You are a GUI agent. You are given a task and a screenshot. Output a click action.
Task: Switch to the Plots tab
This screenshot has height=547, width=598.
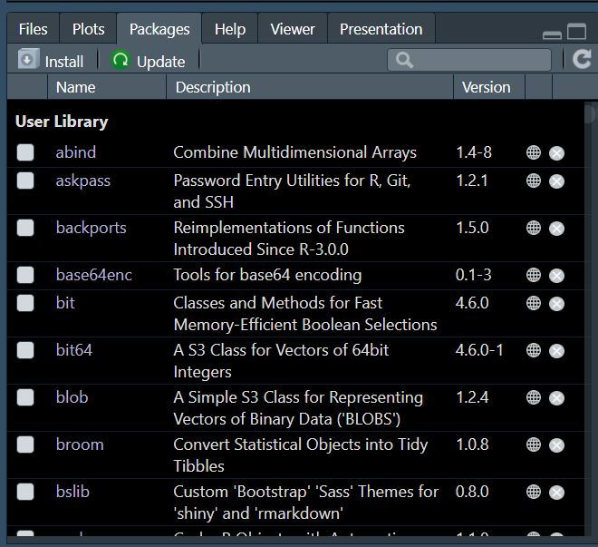click(x=88, y=29)
